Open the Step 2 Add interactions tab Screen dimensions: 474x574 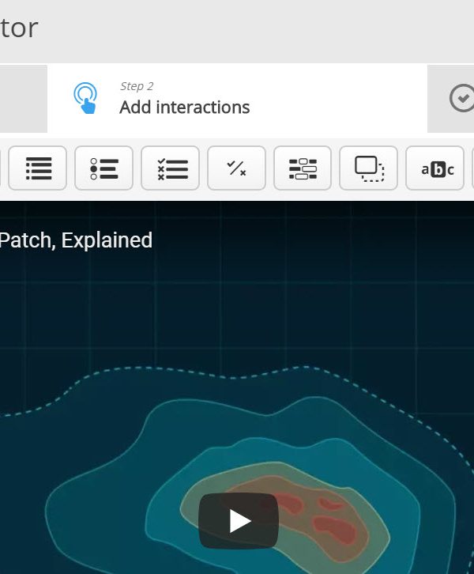point(237,99)
